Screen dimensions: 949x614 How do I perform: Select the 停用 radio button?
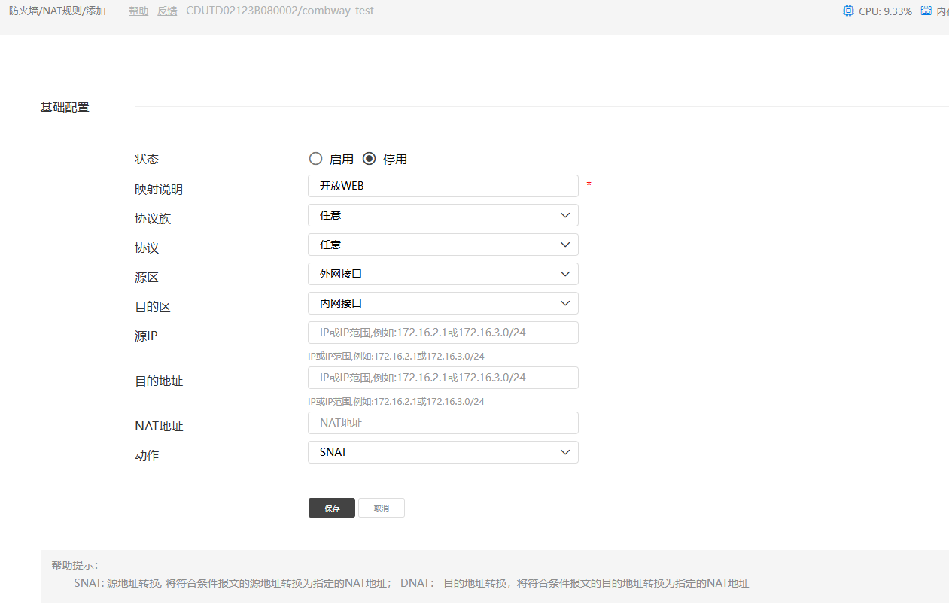point(369,159)
